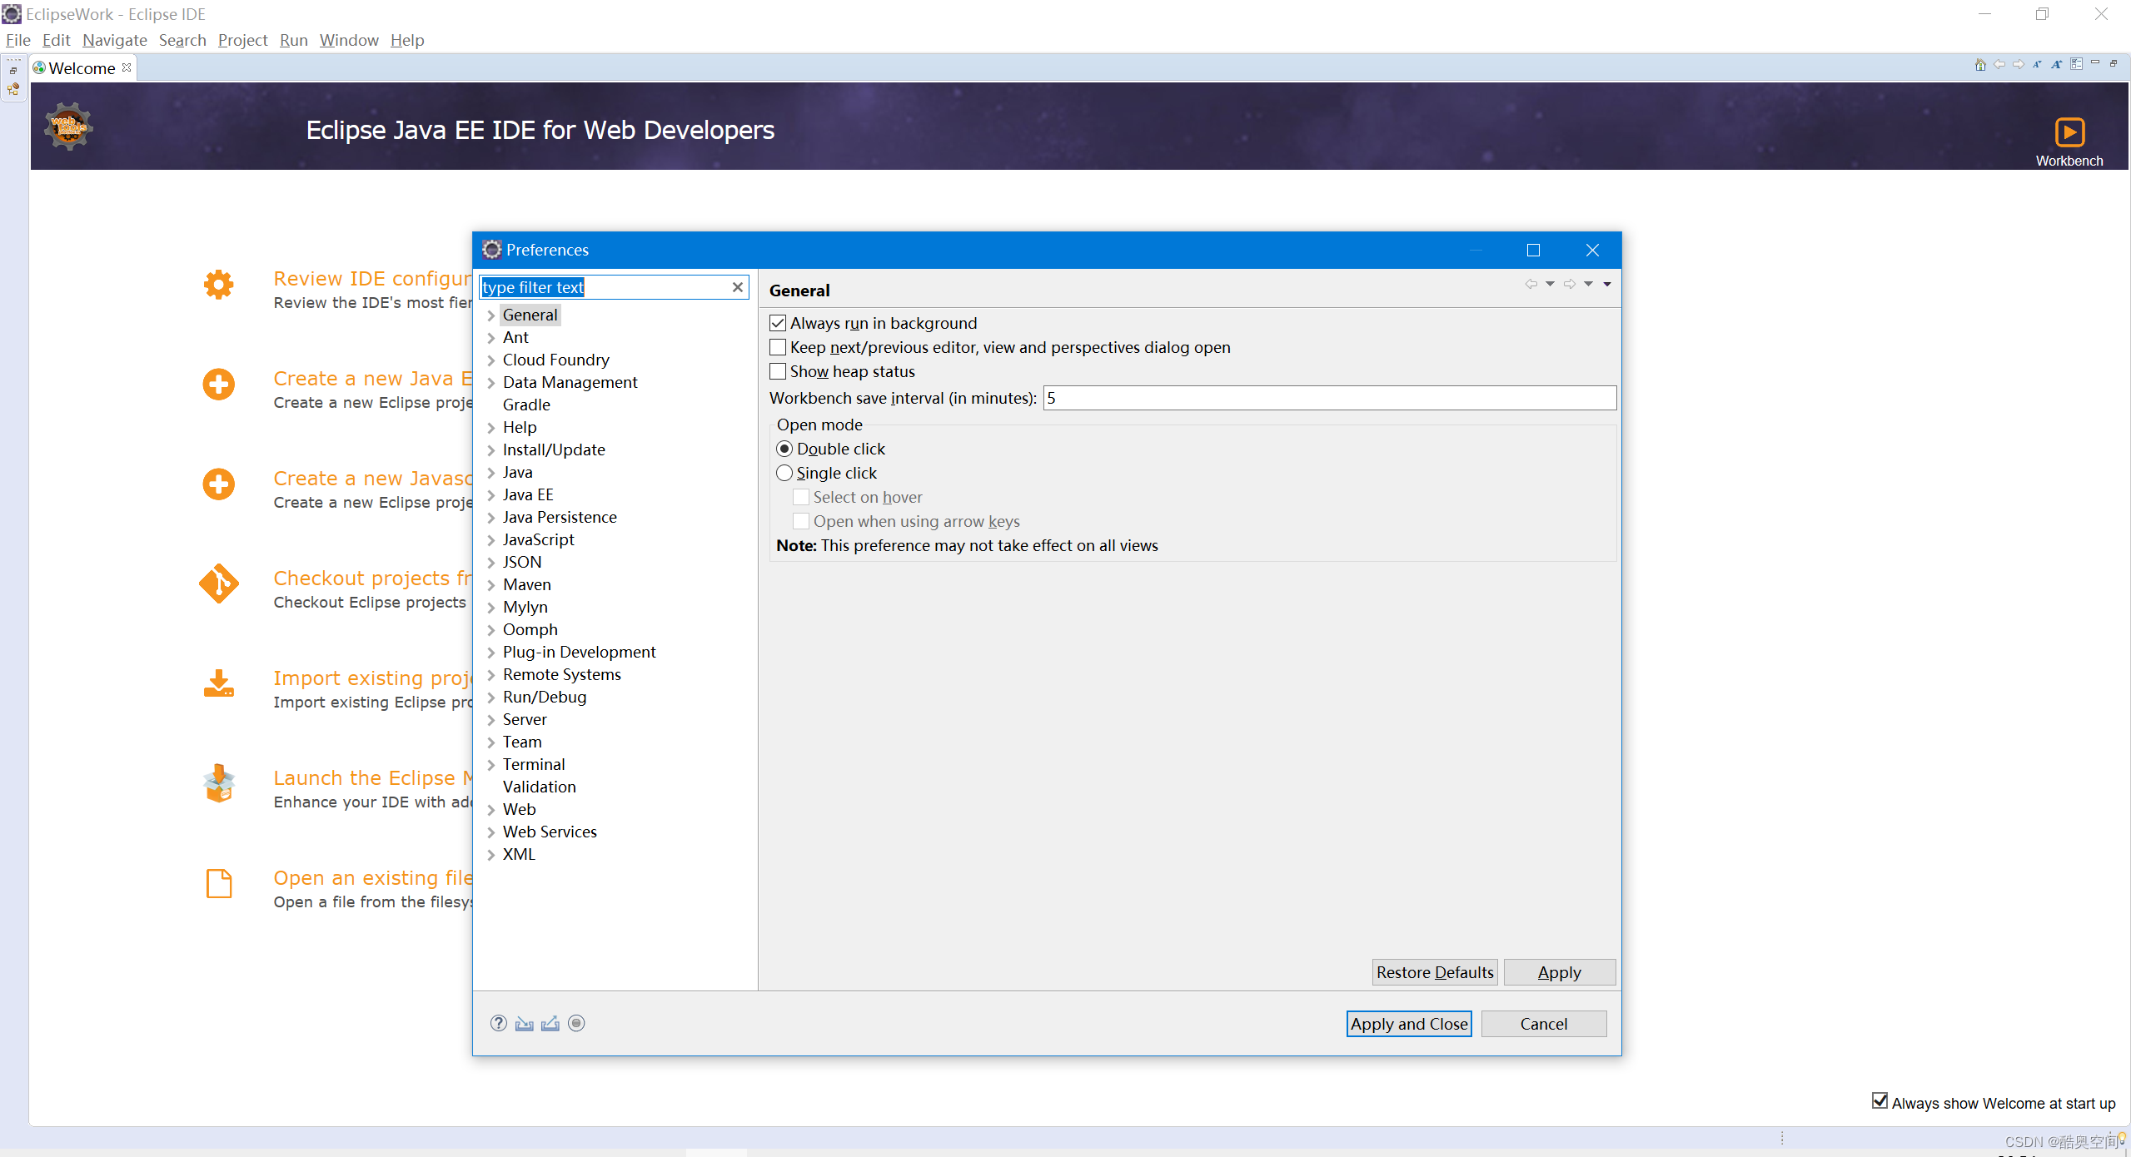This screenshot has height=1157, width=2131.
Task: Expand the Server preferences node
Action: (x=490, y=720)
